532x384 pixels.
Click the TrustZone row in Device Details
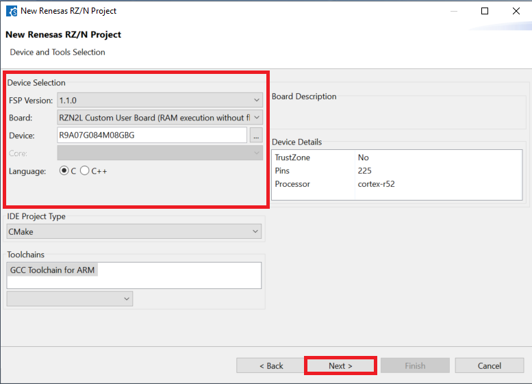(396, 157)
